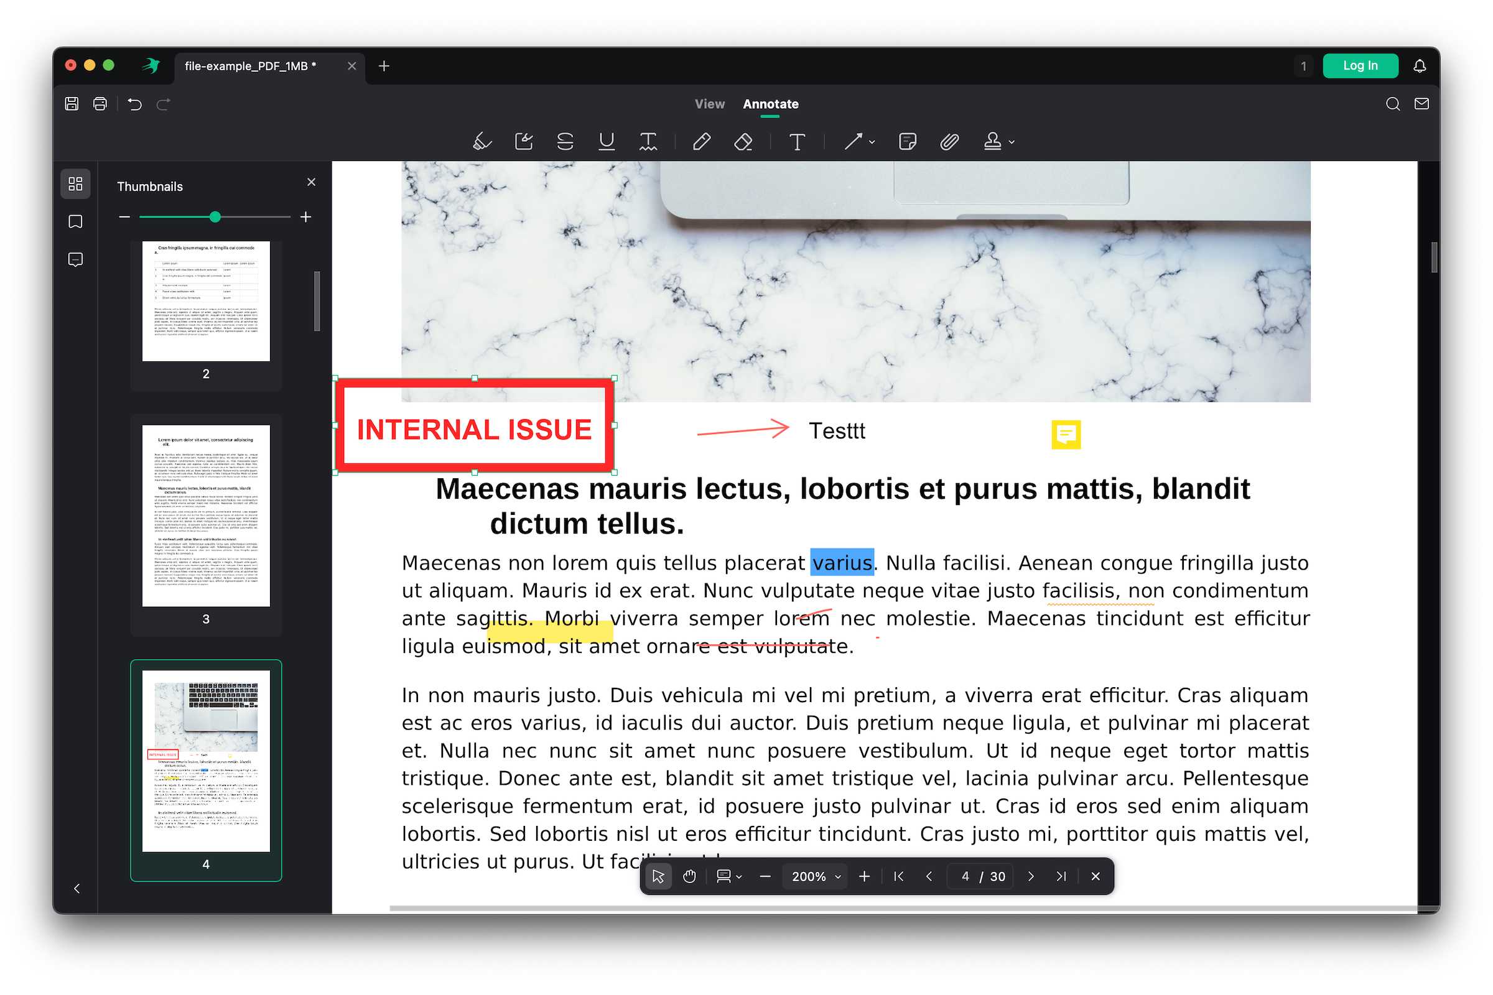Image resolution: width=1493 pixels, height=995 pixels.
Task: Click the thumbnails panel scrollbar
Action: 317,302
